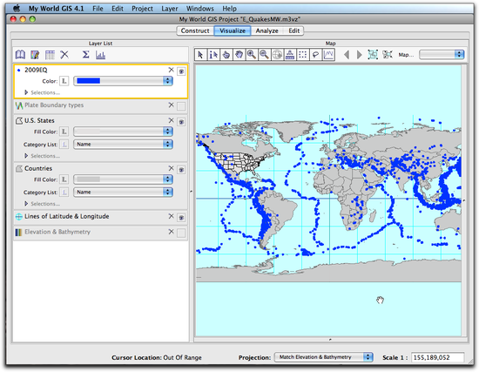Open the Layer menu

[x=170, y=9]
